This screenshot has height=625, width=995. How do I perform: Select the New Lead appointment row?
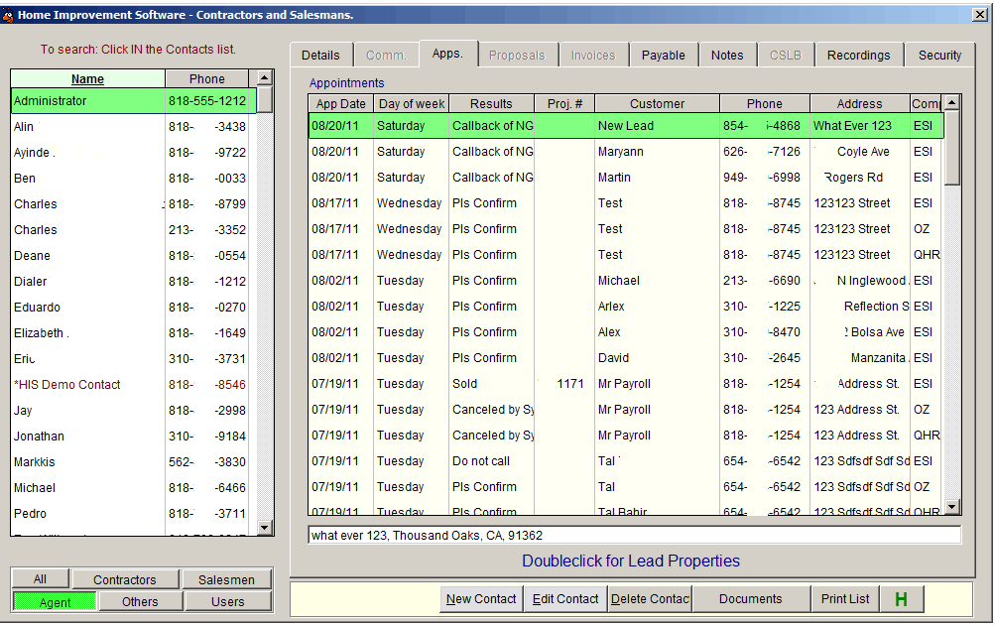[626, 126]
